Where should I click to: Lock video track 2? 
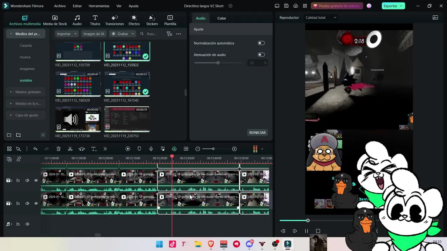click(18, 180)
